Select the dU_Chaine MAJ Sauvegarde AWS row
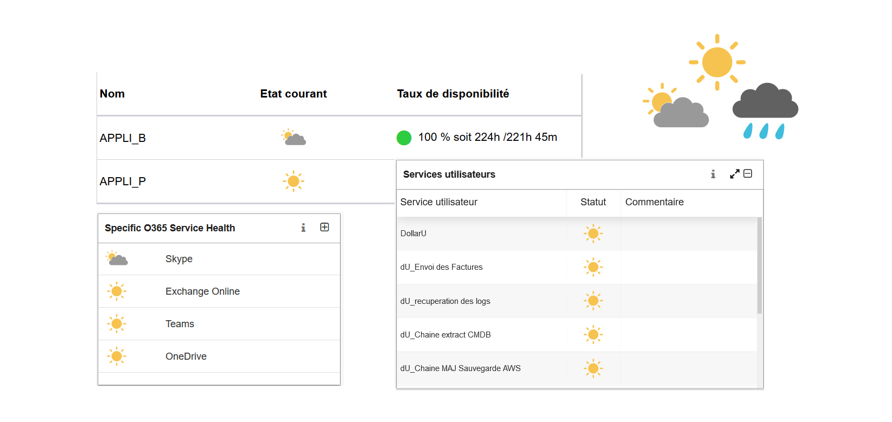Screen dimensions: 892x422 [x=577, y=368]
